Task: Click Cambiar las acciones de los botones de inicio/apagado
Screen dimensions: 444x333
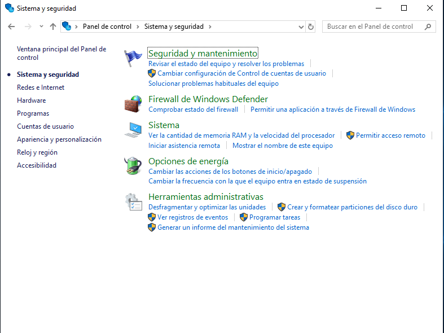Action: click(230, 172)
